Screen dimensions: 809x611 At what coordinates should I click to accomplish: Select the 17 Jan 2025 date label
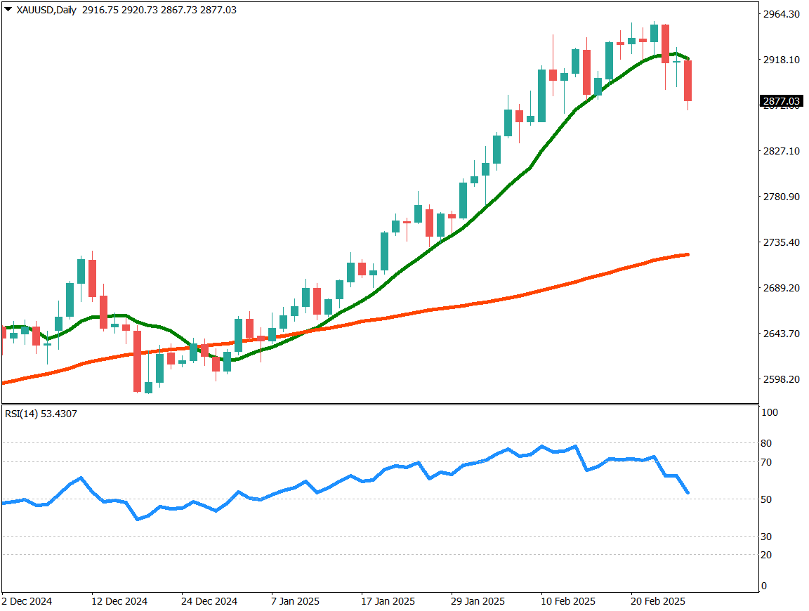[388, 601]
